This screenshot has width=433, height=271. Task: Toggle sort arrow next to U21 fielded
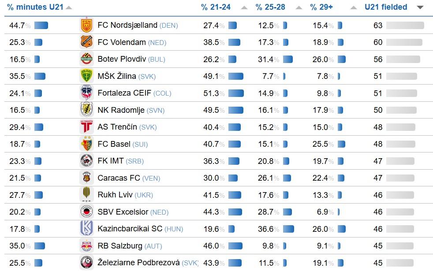click(420, 7)
